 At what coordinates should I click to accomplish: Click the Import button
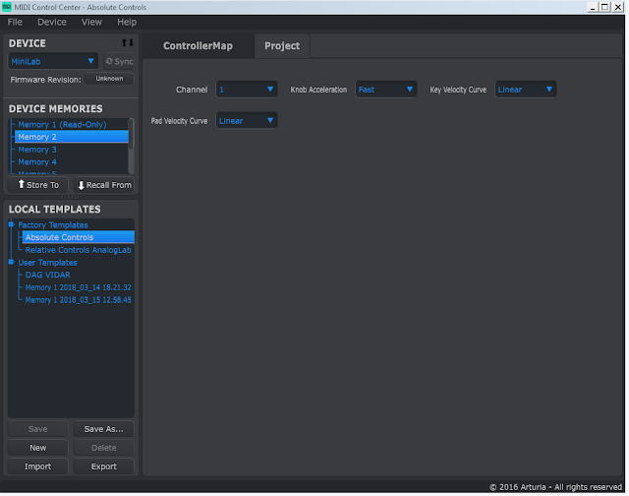coord(38,466)
